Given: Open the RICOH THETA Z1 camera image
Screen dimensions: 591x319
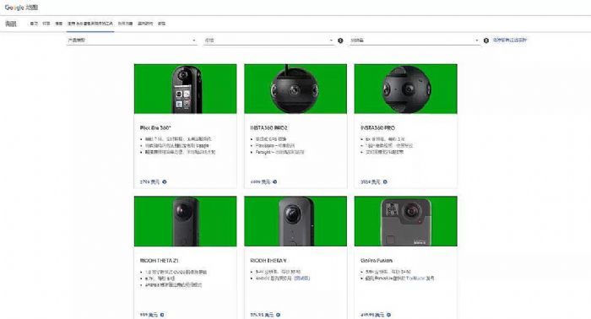Looking at the screenshot, I should tap(186, 221).
